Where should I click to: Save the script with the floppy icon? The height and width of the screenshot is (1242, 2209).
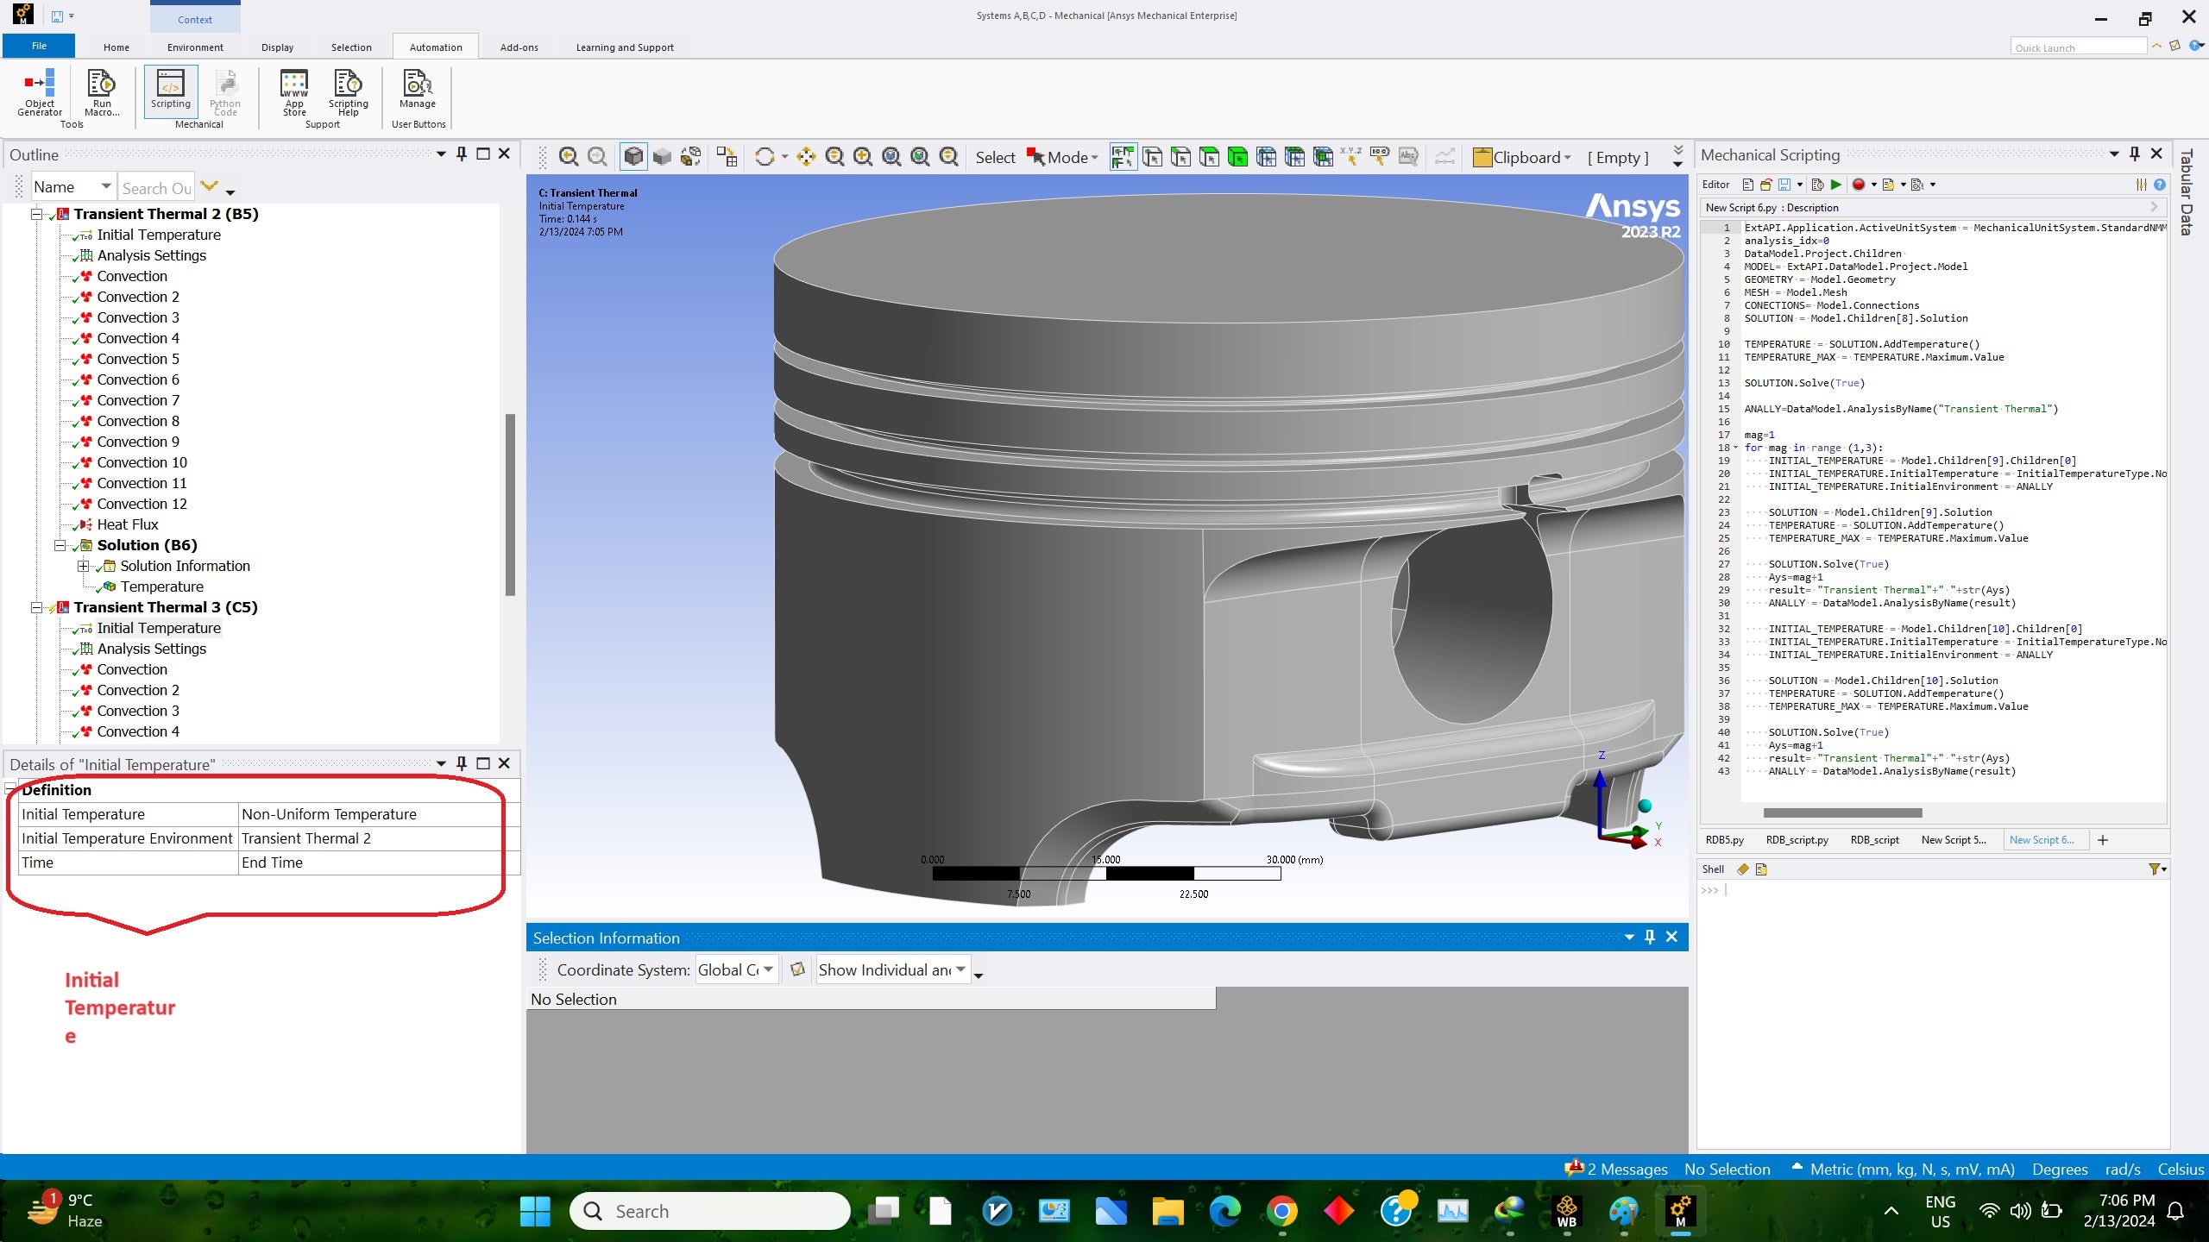coord(1784,184)
